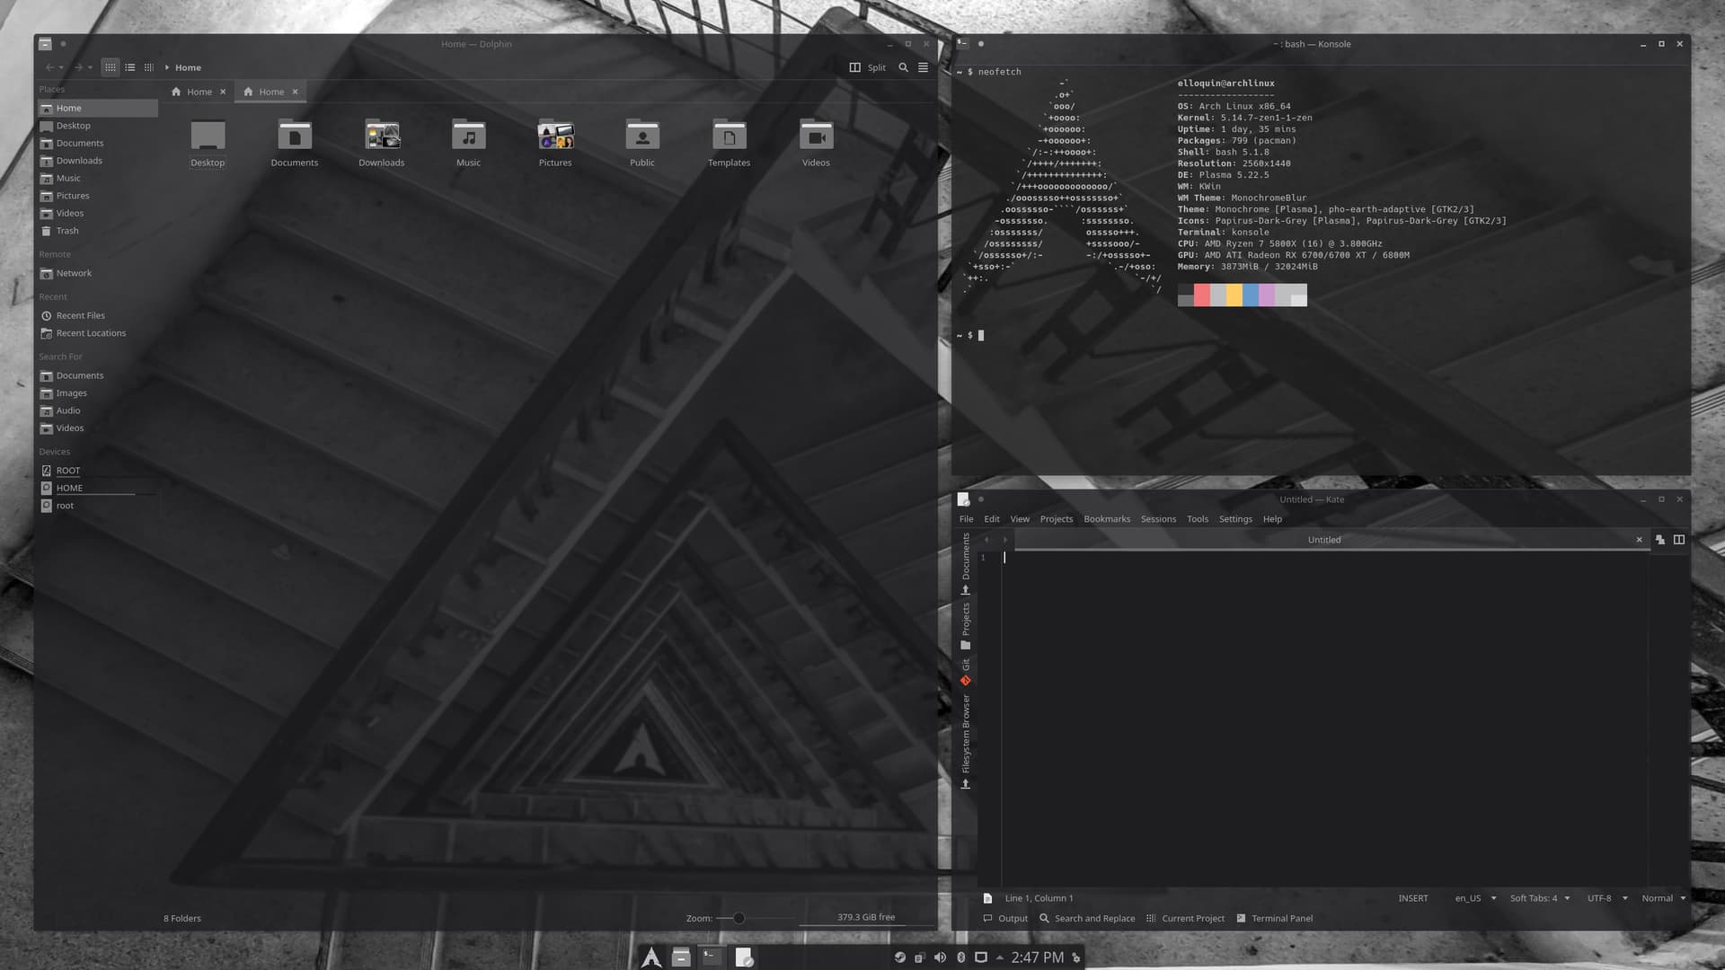The height and width of the screenshot is (970, 1725).
Task: Click Konsole icon in taskbar
Action: [712, 957]
